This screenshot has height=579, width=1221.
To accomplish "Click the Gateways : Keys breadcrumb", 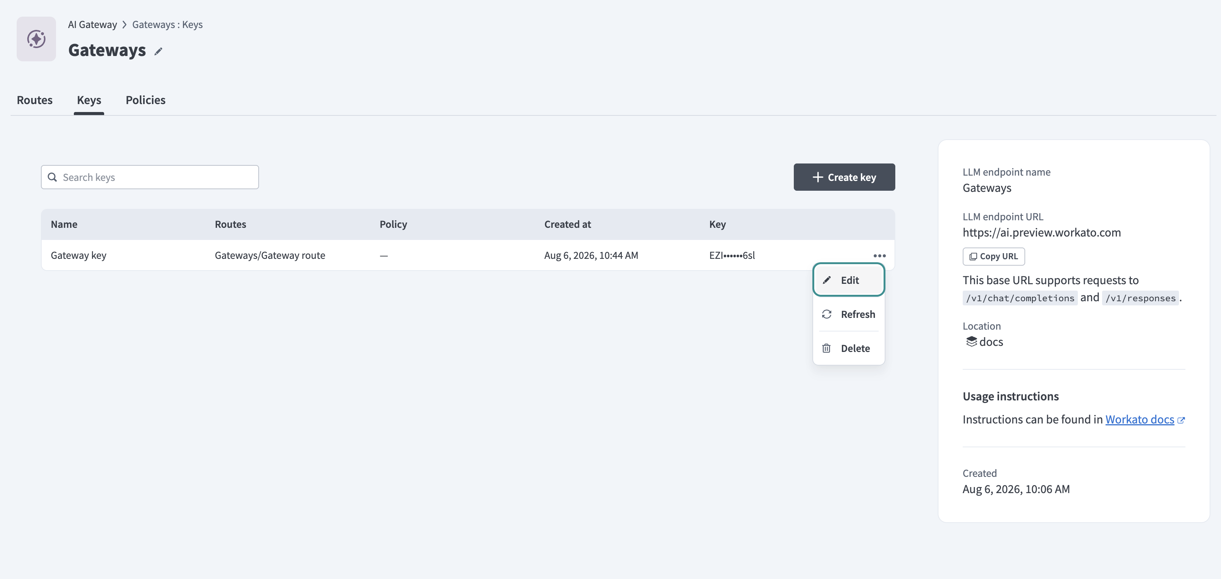I will [x=167, y=25].
